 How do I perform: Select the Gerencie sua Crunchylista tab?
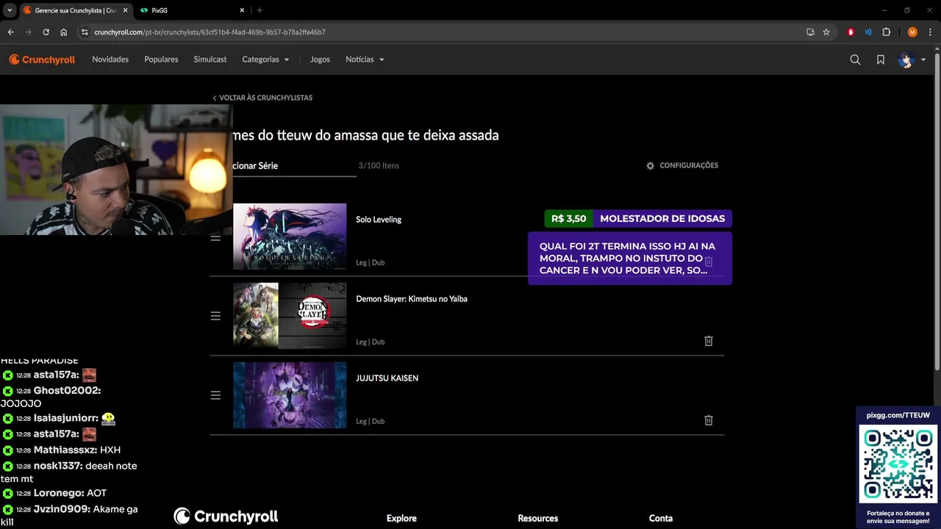[75, 10]
